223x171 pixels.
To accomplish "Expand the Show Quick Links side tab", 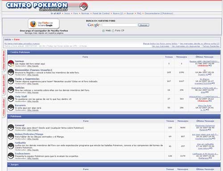I will (4, 85).
